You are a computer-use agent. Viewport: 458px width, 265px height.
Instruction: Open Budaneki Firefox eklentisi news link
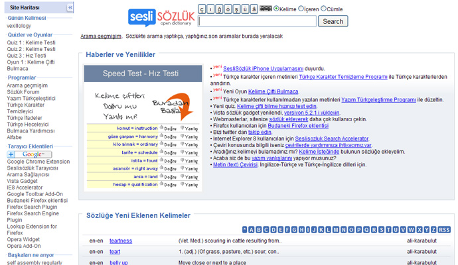298,126
